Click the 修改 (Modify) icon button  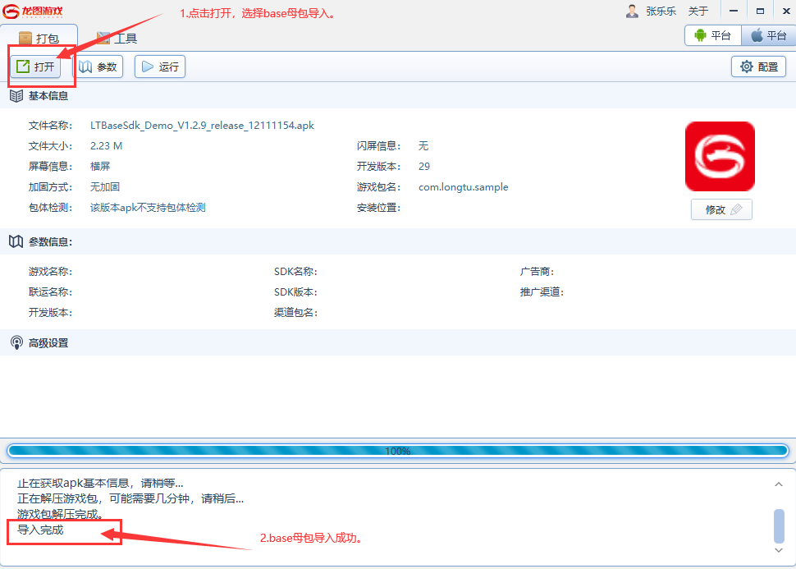pyautogui.click(x=721, y=209)
